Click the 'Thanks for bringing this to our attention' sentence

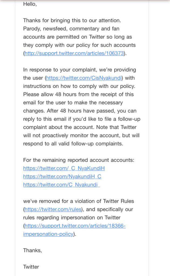72,20
